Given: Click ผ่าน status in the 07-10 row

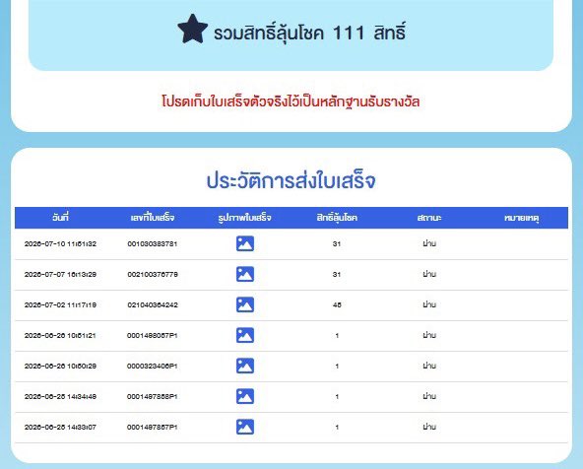Looking at the screenshot, I should click(x=429, y=243).
